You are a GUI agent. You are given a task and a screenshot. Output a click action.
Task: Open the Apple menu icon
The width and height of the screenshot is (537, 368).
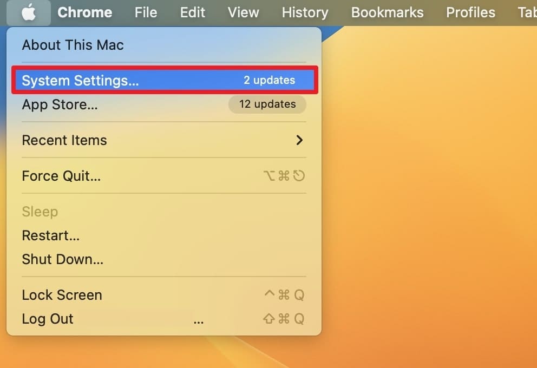(29, 12)
